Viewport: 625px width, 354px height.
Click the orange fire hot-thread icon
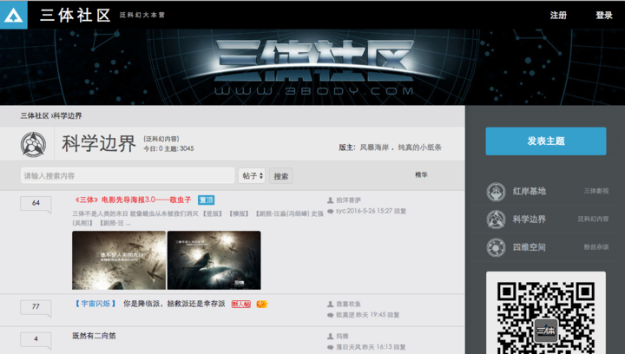click(x=262, y=305)
